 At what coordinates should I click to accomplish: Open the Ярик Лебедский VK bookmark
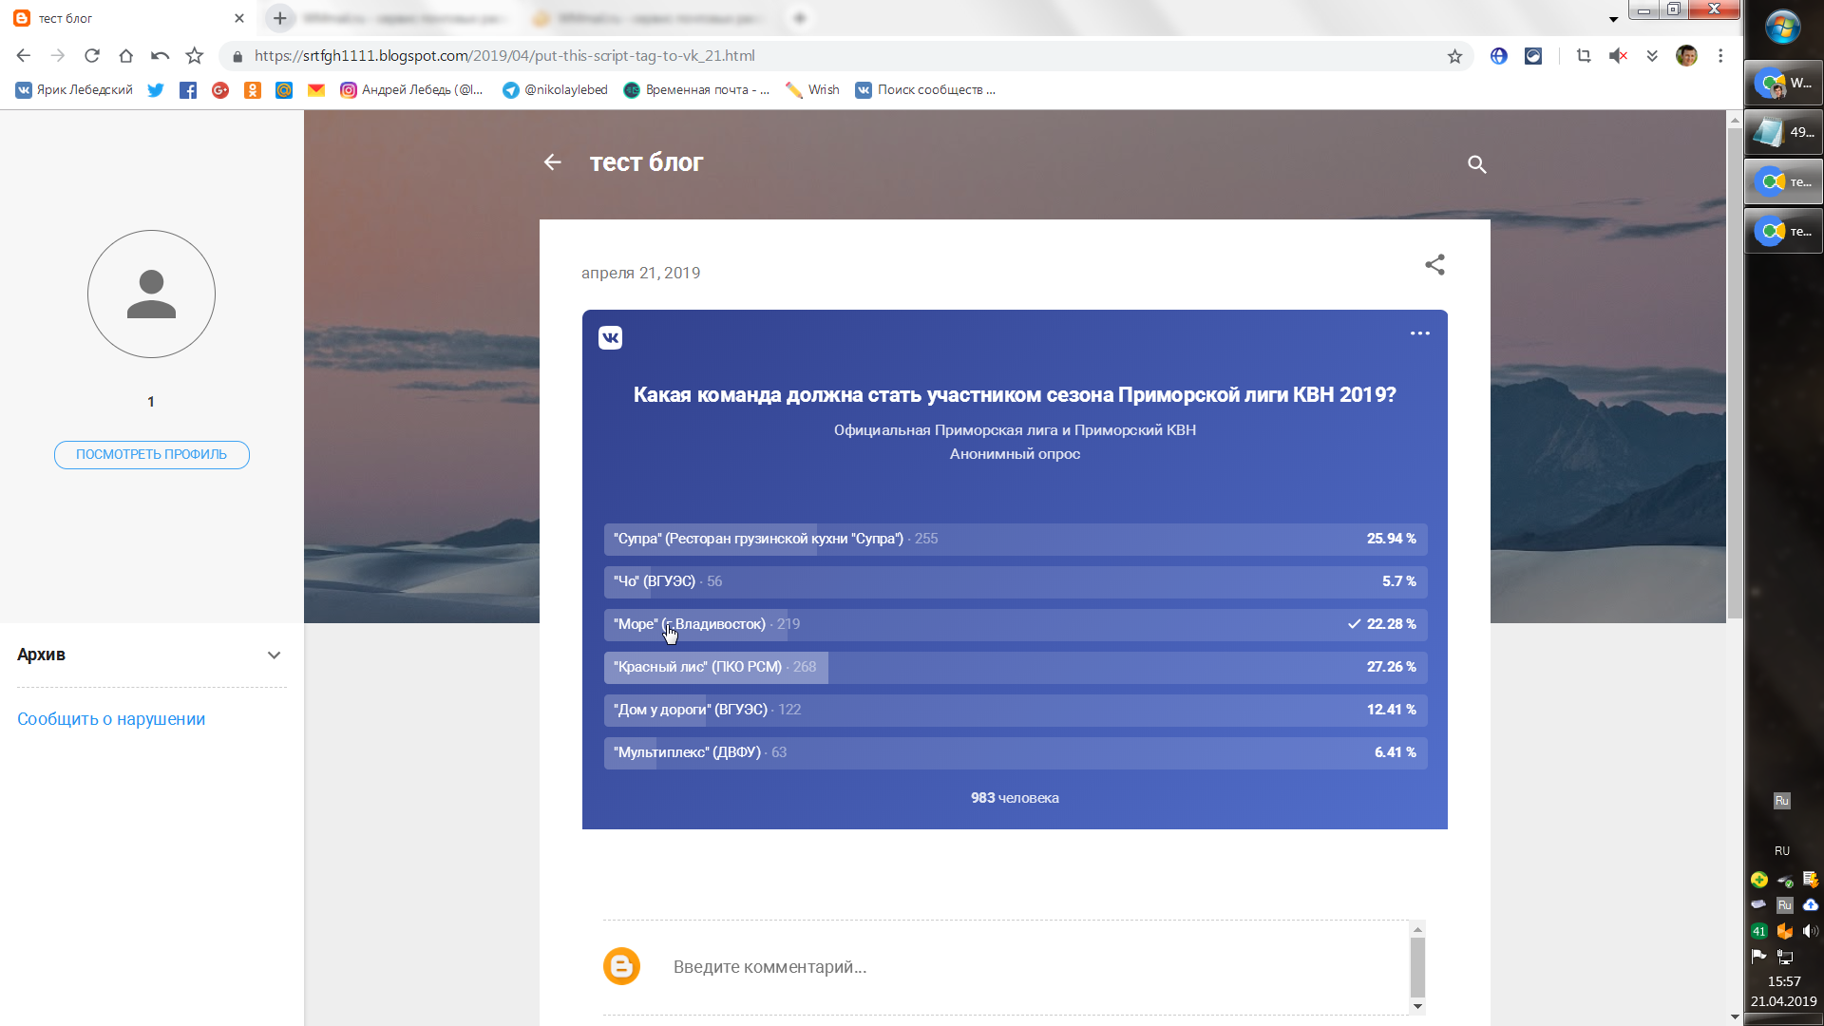coord(74,90)
